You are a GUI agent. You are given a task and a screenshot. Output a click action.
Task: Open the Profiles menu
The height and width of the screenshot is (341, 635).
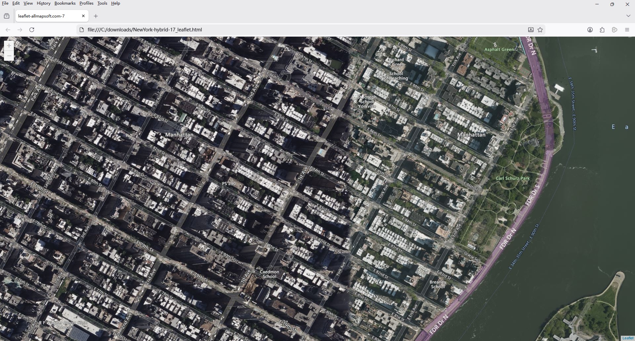click(x=86, y=3)
